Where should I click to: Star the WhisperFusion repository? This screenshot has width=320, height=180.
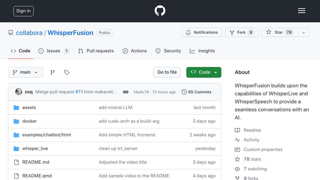click(280, 32)
